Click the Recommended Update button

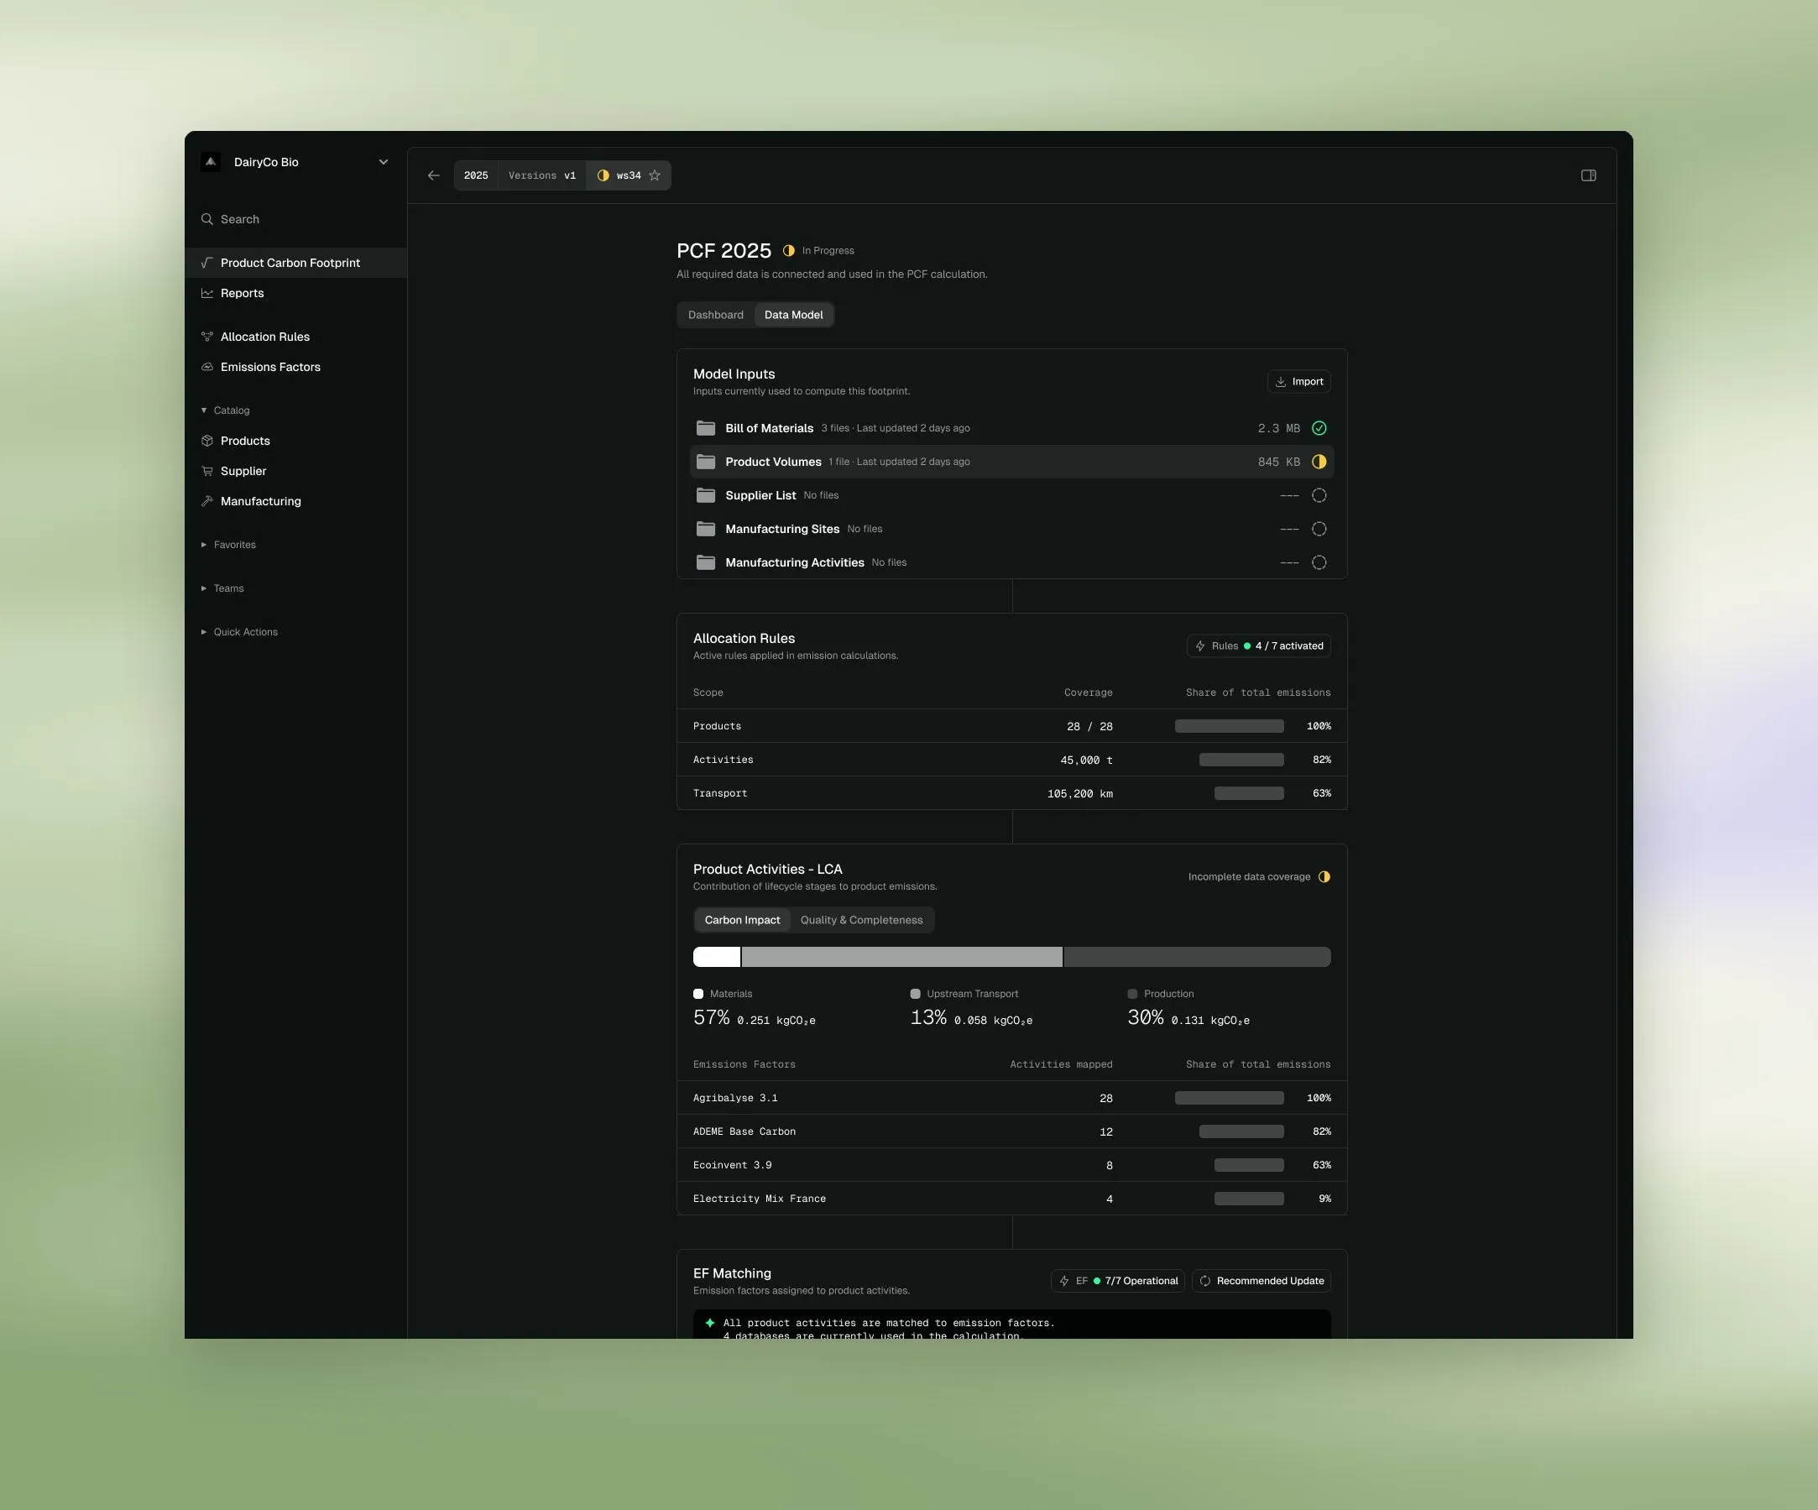click(x=1262, y=1282)
